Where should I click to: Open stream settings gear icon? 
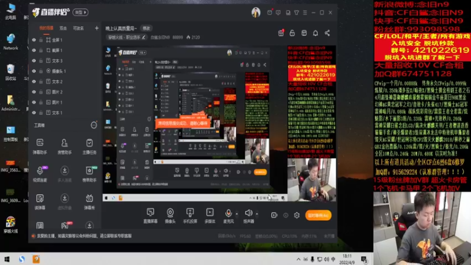(297, 215)
